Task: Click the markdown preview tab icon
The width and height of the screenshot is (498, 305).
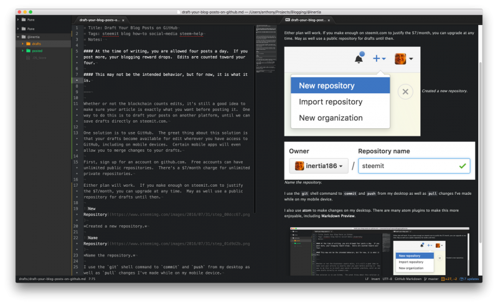Action: 288,20
